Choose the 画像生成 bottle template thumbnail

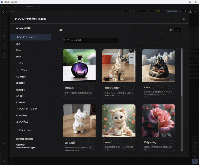[x=79, y=66]
